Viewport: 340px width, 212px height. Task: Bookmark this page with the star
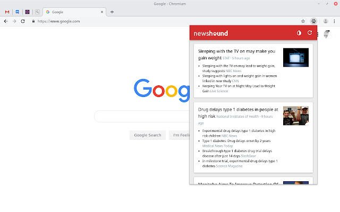point(303,21)
